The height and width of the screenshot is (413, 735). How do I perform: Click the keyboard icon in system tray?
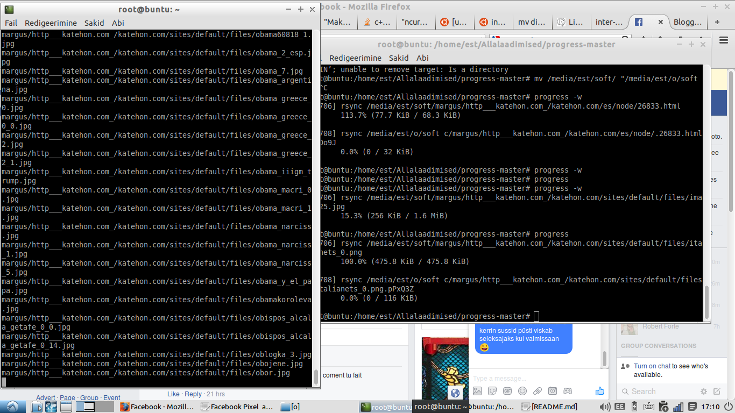coord(648,407)
